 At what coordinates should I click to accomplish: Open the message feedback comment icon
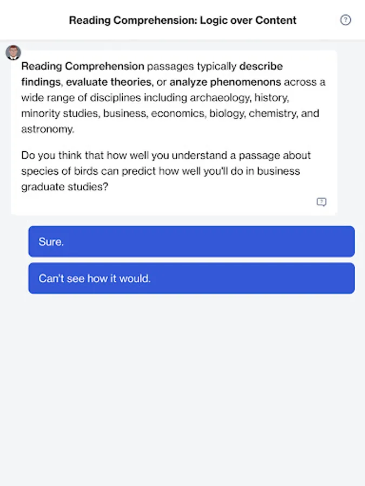coord(321,202)
